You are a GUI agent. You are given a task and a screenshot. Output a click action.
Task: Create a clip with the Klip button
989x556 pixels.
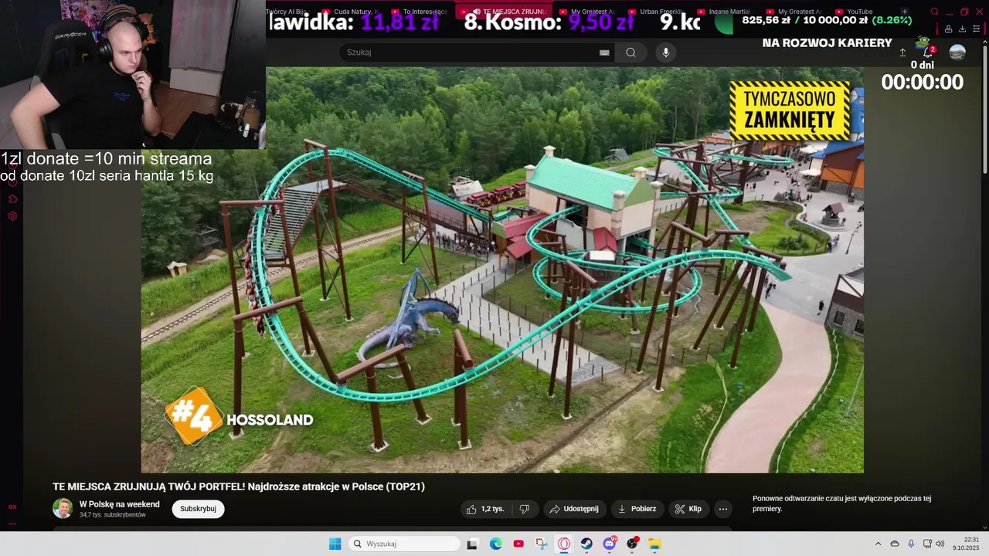pyautogui.click(x=688, y=509)
